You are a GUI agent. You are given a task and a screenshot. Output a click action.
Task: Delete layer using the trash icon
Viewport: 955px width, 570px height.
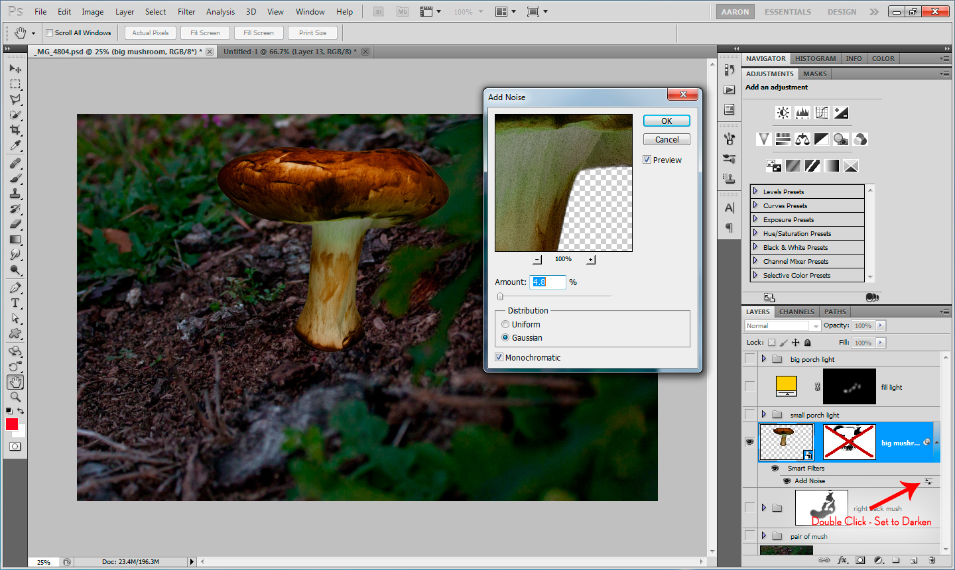pyautogui.click(x=932, y=560)
